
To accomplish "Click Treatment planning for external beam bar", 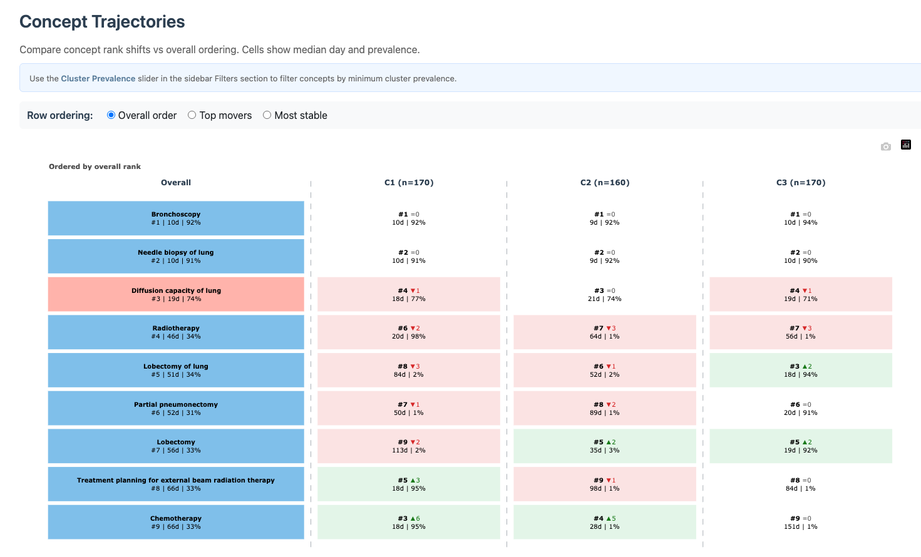I will tap(176, 484).
